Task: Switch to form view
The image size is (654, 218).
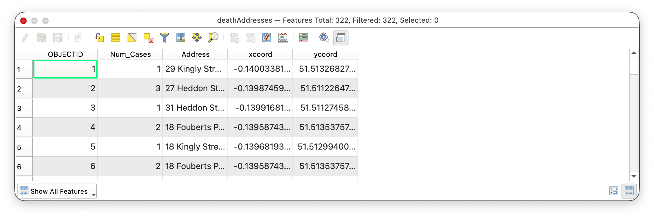Action: (613, 191)
